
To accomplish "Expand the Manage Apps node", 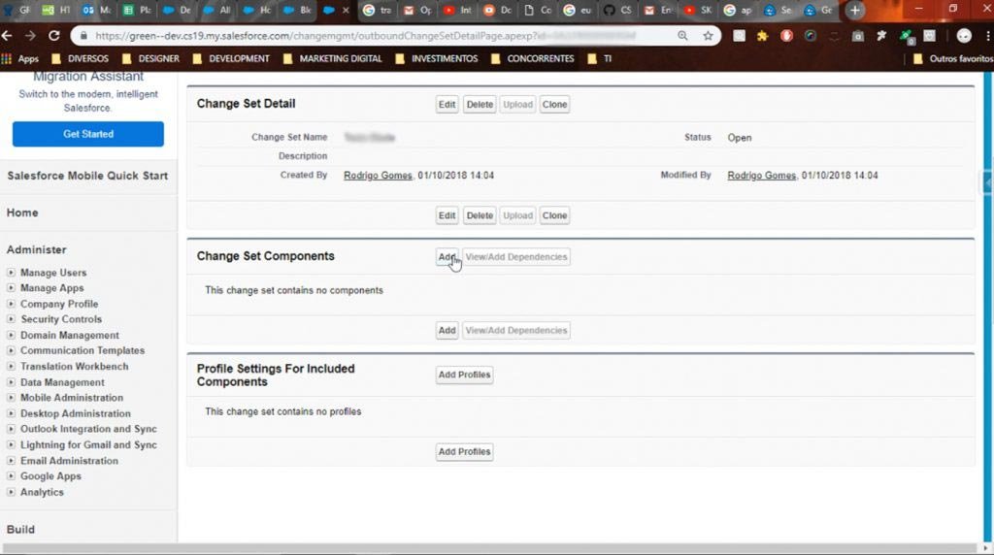I will coord(11,287).
